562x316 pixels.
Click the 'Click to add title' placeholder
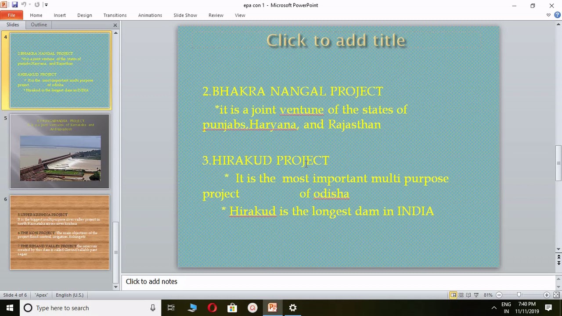click(x=336, y=40)
